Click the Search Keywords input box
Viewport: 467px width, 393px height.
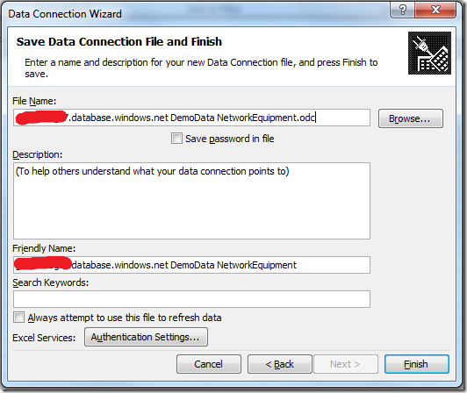point(191,299)
